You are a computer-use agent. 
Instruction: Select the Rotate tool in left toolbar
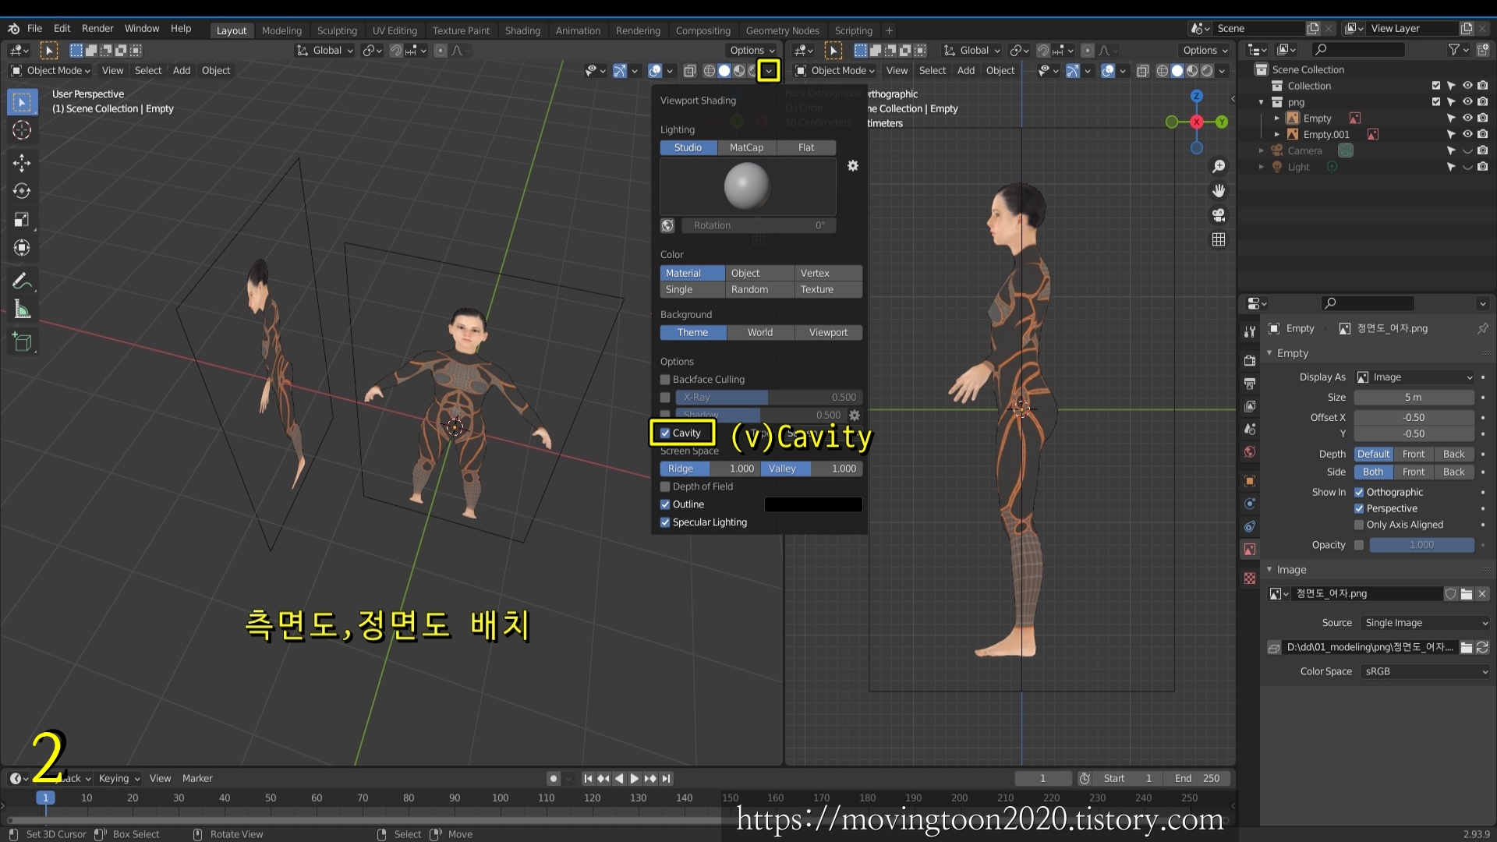[x=22, y=191]
